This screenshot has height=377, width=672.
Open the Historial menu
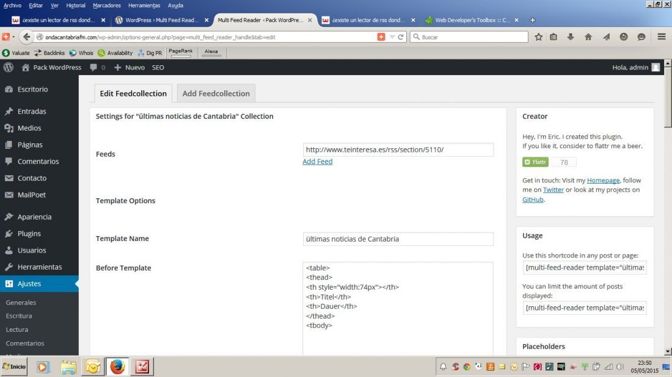coord(75,5)
